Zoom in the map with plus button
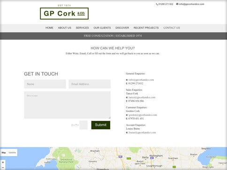227x170 pixels. (x=3, y=163)
